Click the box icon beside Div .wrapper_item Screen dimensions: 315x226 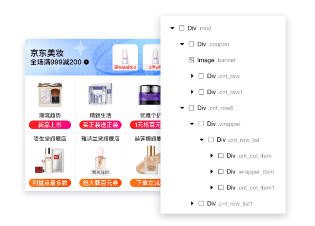coord(221,171)
